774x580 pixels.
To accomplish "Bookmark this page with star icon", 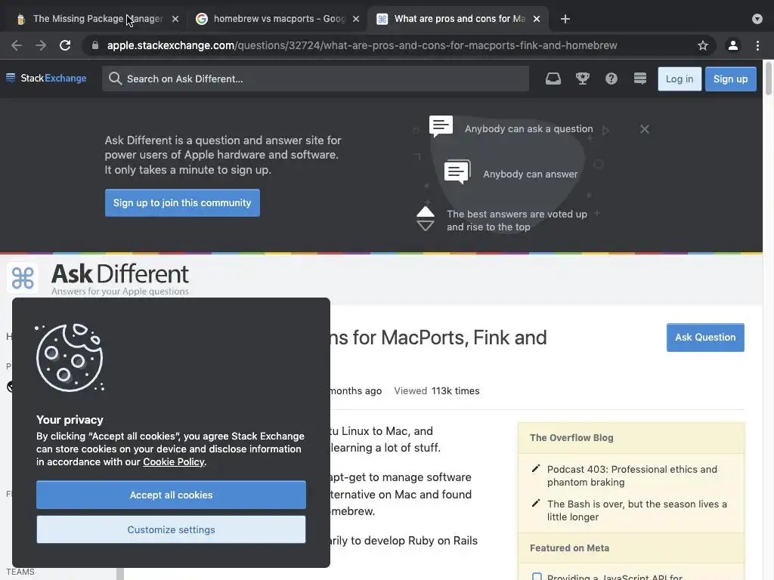I will point(702,45).
